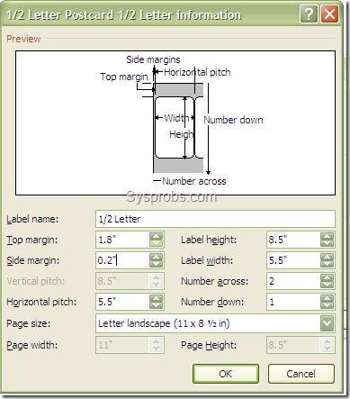The height and width of the screenshot is (399, 350).
Task: Click the Label name label text
Action: pos(32,219)
